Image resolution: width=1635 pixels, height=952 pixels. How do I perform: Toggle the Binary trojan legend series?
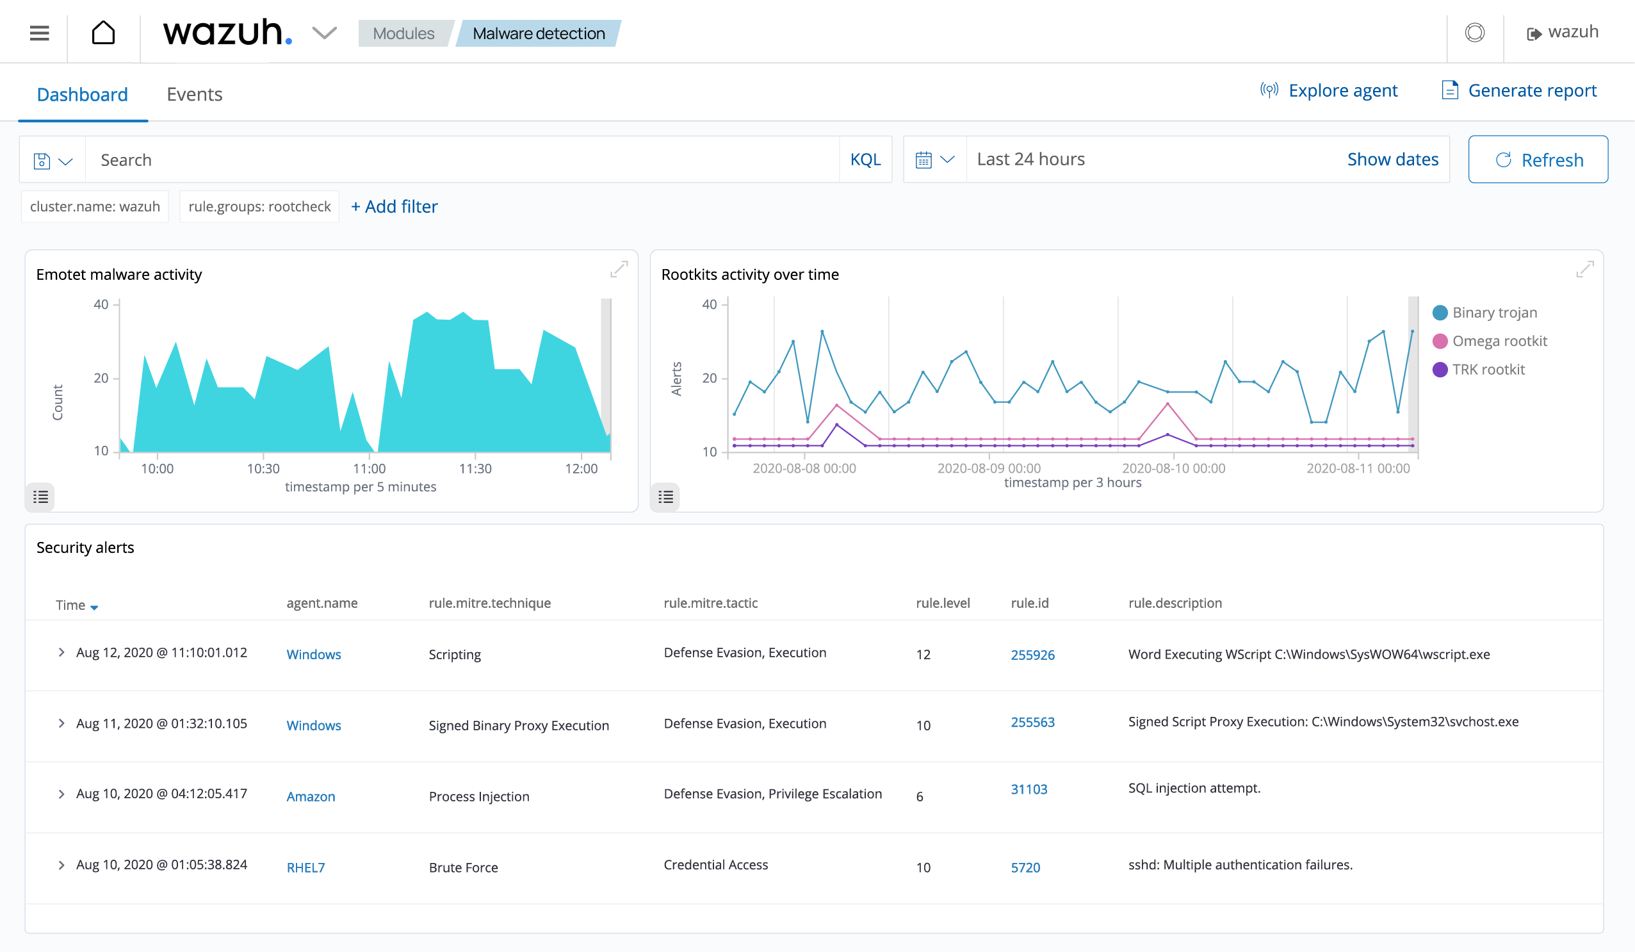point(1494,313)
